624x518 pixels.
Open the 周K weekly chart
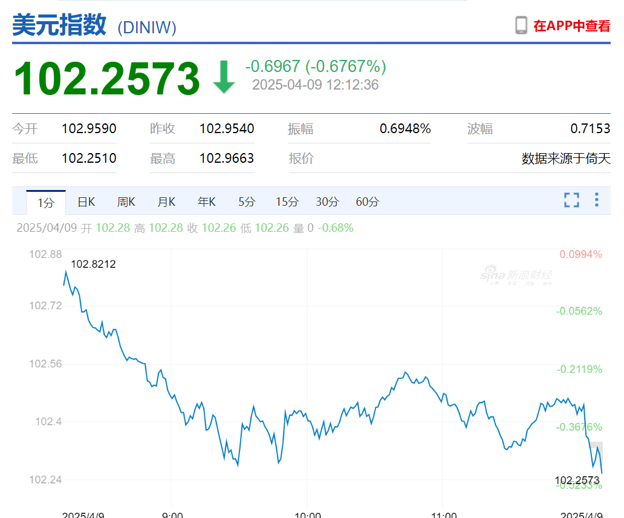point(126,202)
